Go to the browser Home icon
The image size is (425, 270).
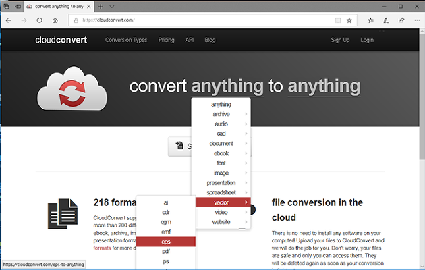(x=55, y=20)
